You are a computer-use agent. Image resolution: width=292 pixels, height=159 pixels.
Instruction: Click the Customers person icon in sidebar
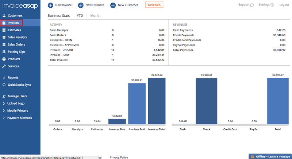pyautogui.click(x=4, y=16)
